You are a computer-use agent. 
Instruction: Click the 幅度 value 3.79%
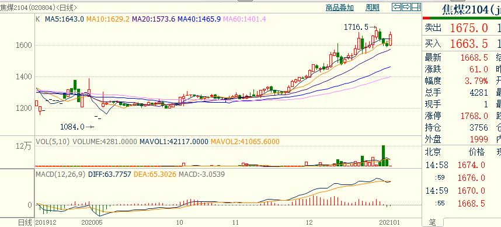pos(476,81)
